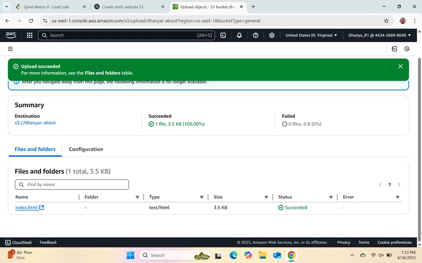Close the Spiral Matrix II tab
Screen dimensions: 422x263
pyautogui.click(x=84, y=7)
